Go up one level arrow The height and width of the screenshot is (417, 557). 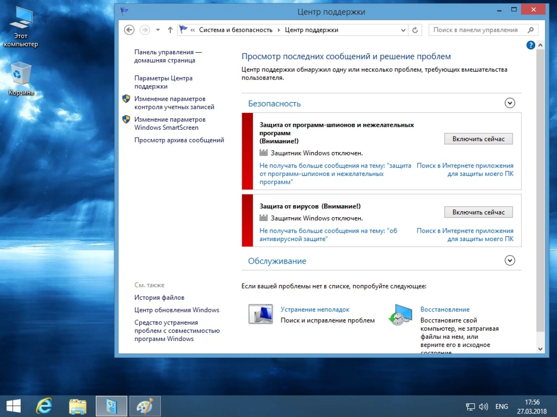(170, 30)
